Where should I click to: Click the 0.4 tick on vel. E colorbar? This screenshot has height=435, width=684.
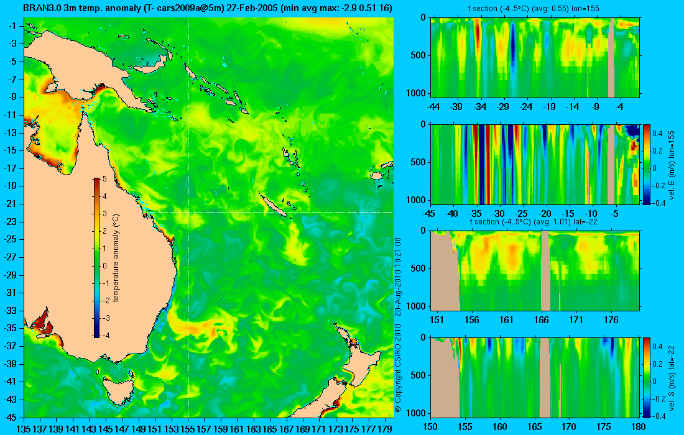coord(657,134)
